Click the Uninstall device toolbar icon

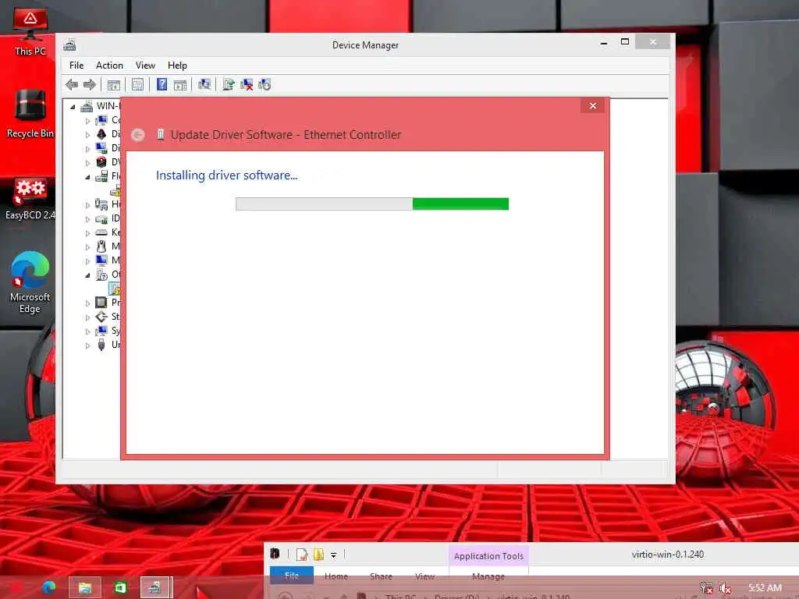pyautogui.click(x=247, y=84)
